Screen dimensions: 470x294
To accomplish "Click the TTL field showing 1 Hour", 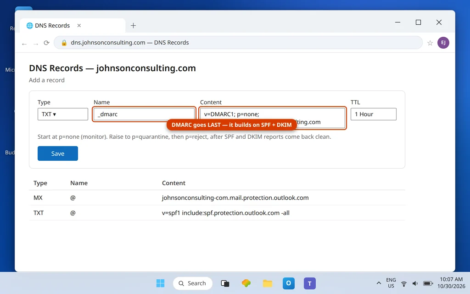I will 374,114.
